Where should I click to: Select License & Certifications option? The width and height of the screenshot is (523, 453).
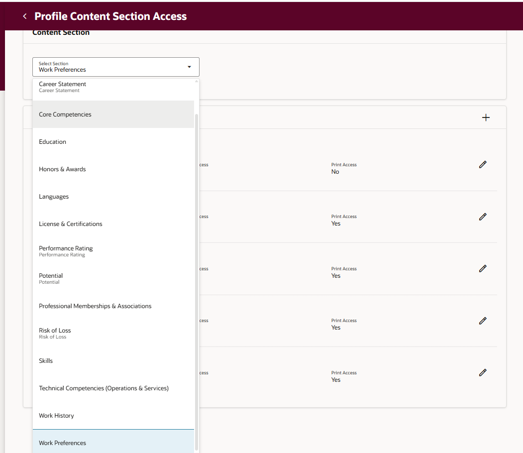(71, 224)
